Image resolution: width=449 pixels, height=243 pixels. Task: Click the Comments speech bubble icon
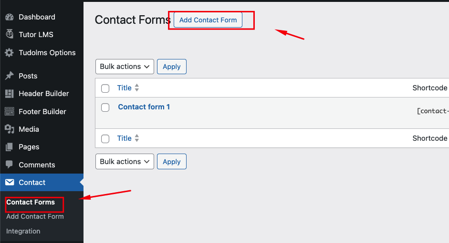pos(9,165)
